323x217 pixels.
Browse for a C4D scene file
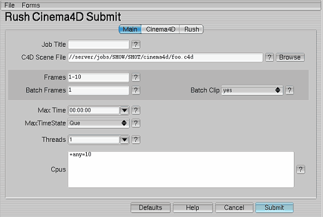(290, 57)
